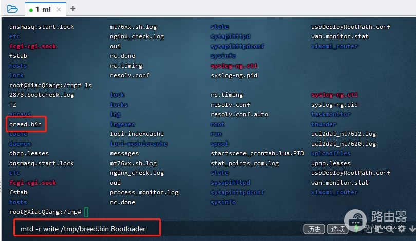
Task: Click the luci-modulecache directory name
Action: [x=139, y=144]
